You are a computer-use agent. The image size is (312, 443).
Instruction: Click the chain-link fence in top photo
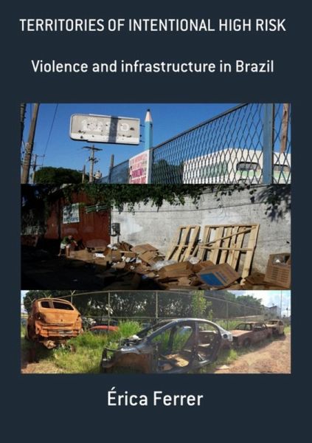pos(221,145)
